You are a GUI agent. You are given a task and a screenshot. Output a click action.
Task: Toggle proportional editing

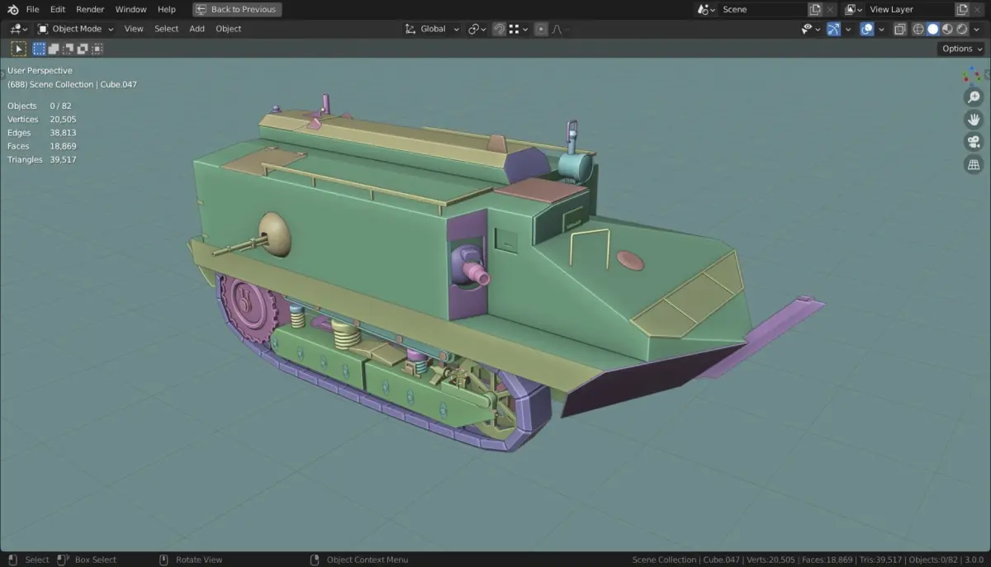tap(540, 29)
